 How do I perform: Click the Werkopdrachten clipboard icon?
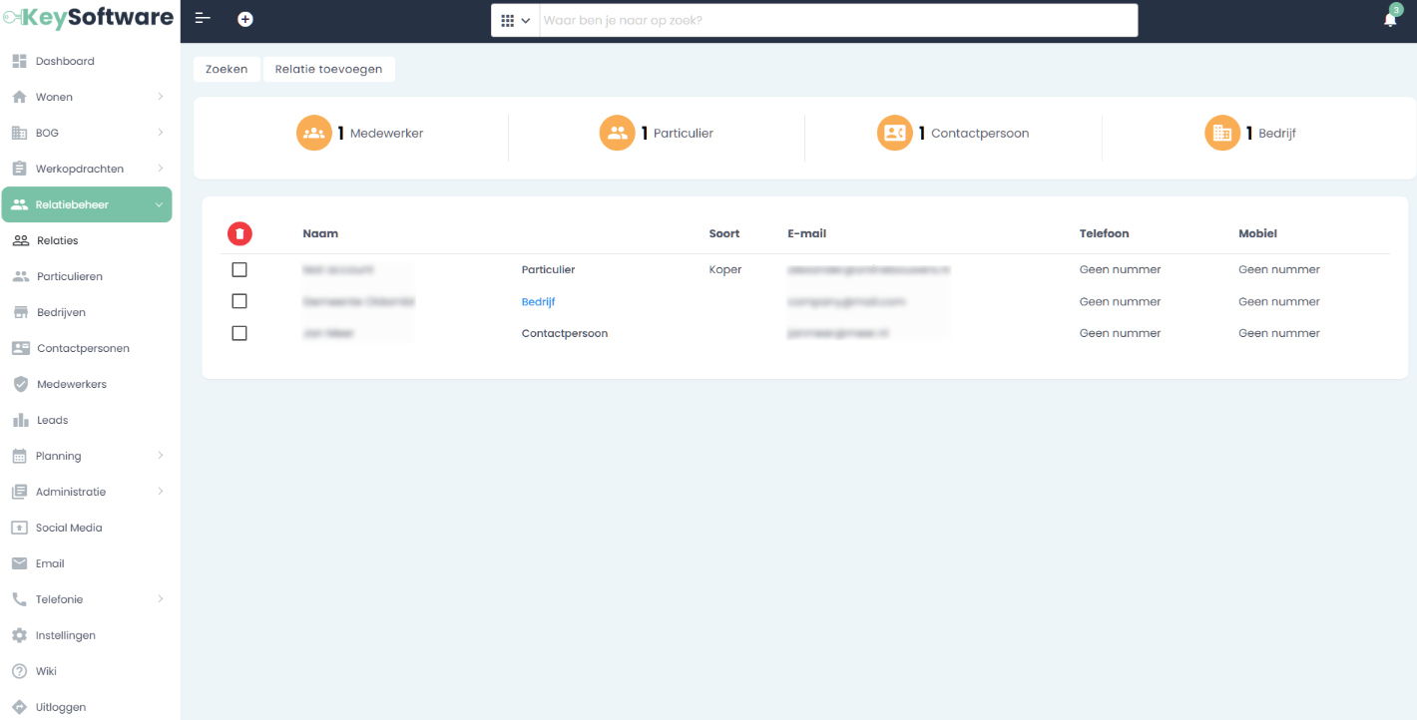point(19,169)
